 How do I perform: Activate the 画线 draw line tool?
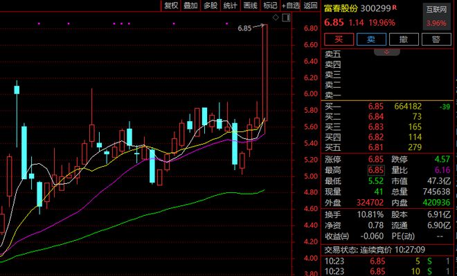(251, 6)
